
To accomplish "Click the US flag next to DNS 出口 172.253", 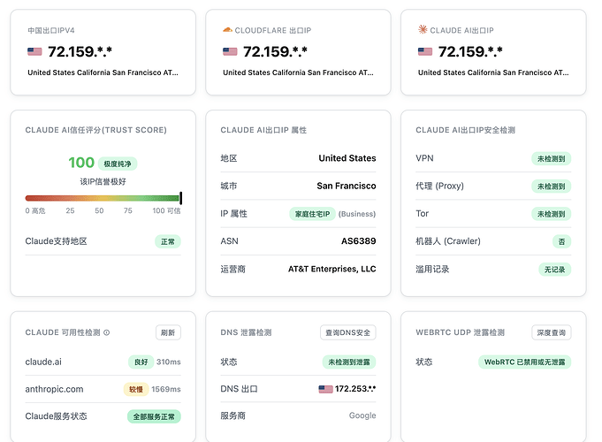I will [325, 389].
